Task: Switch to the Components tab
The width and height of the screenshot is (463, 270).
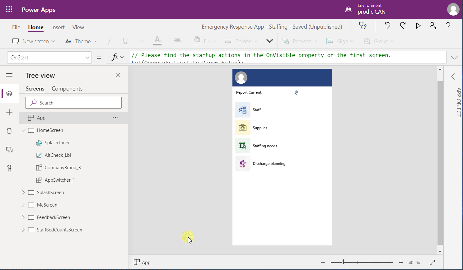Action: pos(67,89)
